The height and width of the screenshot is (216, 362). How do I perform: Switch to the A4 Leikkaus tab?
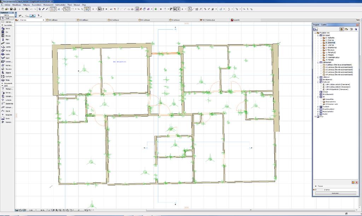pyautogui.click(x=61, y=20)
